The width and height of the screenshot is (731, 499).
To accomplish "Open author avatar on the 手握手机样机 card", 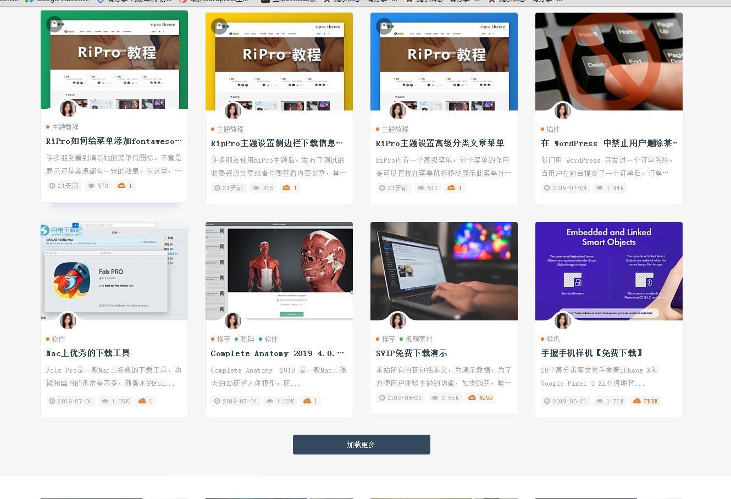I will [563, 320].
